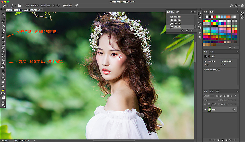Select the Pen tool

click(3, 67)
